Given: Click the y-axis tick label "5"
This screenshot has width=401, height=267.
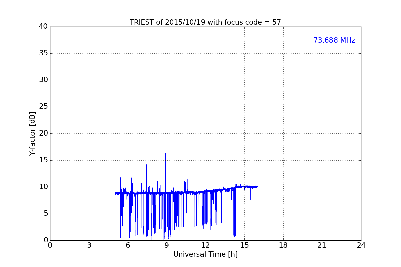Looking at the screenshot, I should click(46, 214).
